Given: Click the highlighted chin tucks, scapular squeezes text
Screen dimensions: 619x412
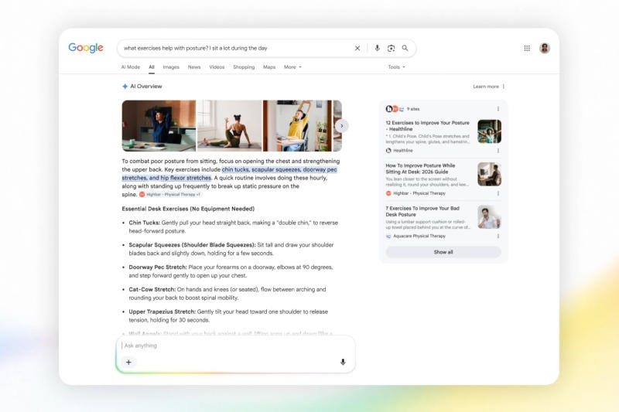Looking at the screenshot, I should click(x=229, y=174).
